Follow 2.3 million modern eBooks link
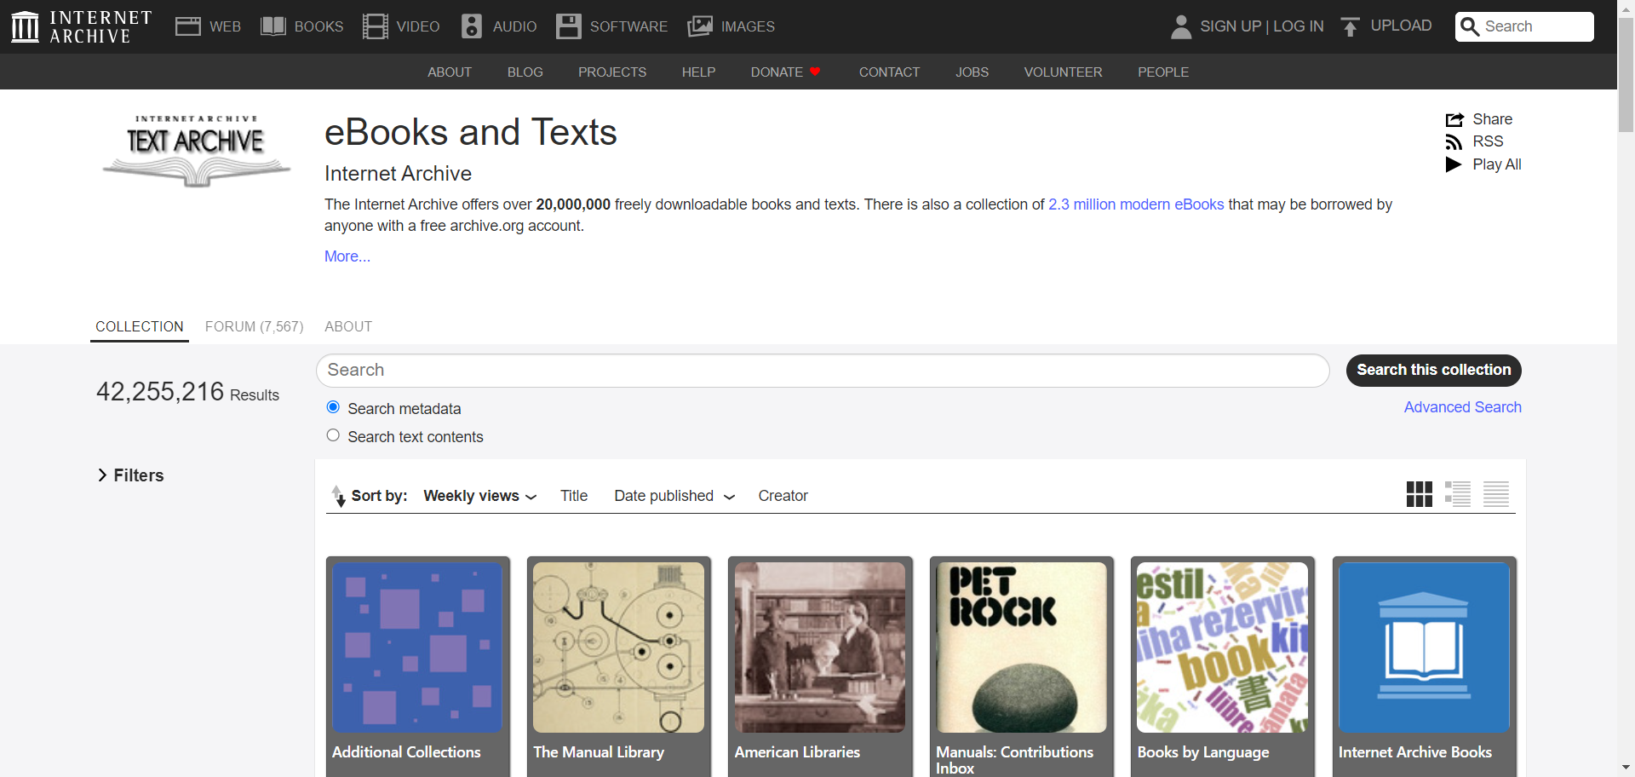The height and width of the screenshot is (777, 1635). [1136, 204]
